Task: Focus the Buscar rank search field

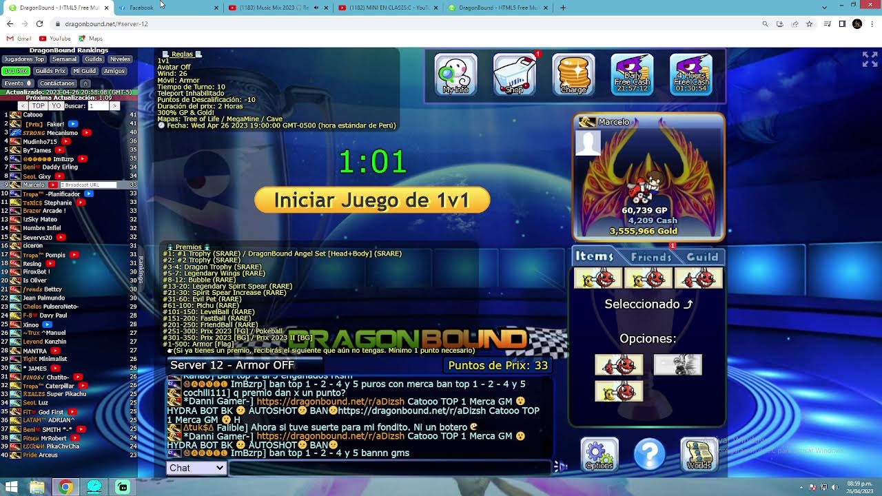Action: [98, 106]
